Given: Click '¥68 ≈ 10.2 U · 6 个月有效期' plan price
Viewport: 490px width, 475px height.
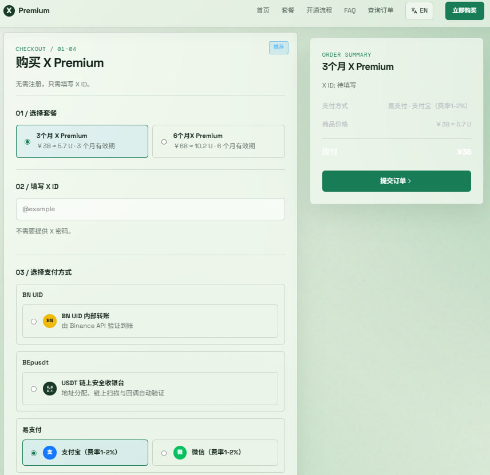Looking at the screenshot, I should pos(214,146).
